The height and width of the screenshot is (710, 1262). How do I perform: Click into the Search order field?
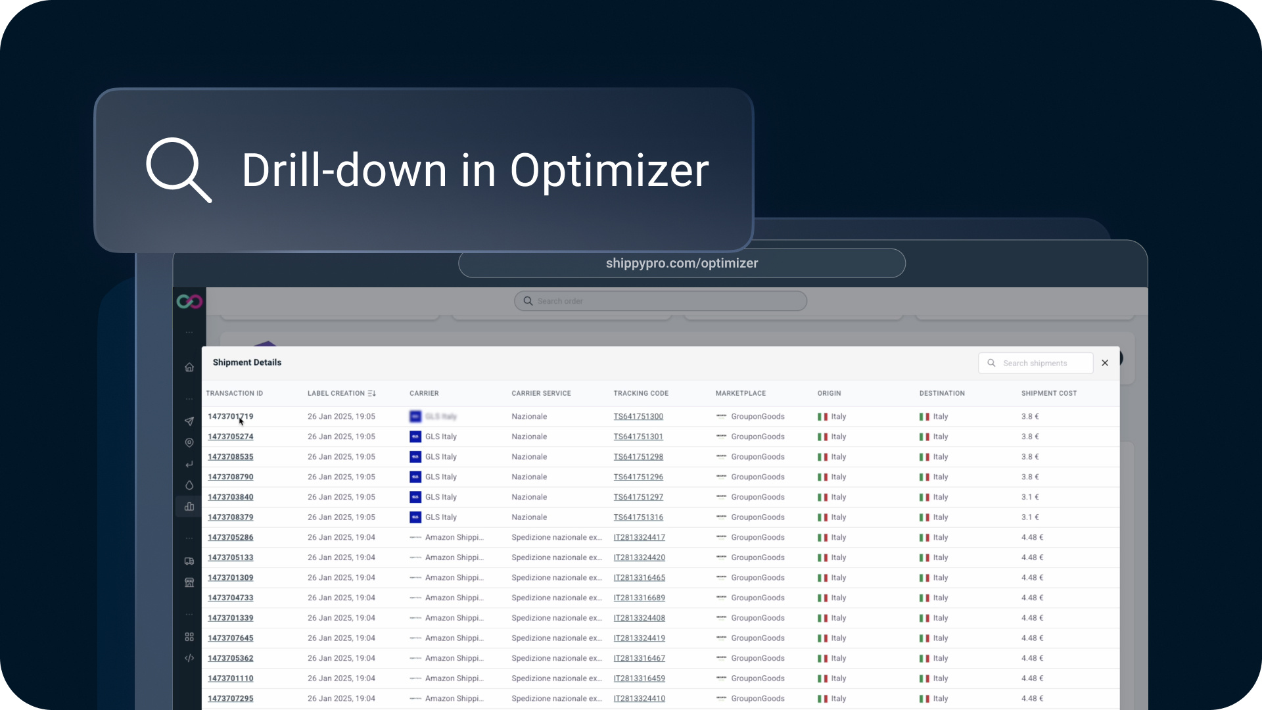tap(661, 301)
